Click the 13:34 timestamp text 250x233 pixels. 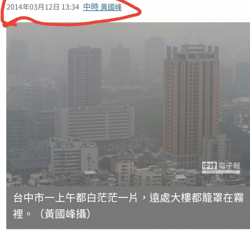(x=70, y=7)
